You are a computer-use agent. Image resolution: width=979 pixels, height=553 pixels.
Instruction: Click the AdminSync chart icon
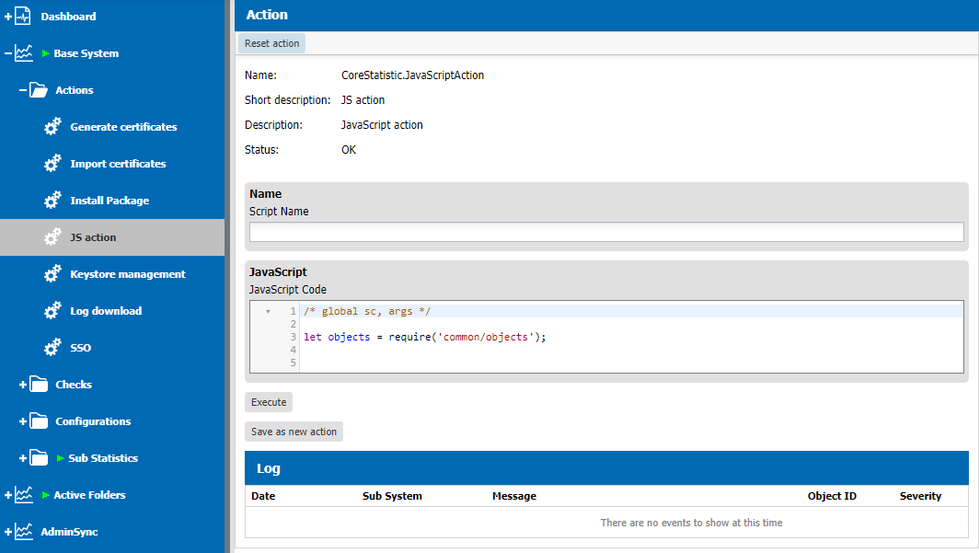point(24,532)
